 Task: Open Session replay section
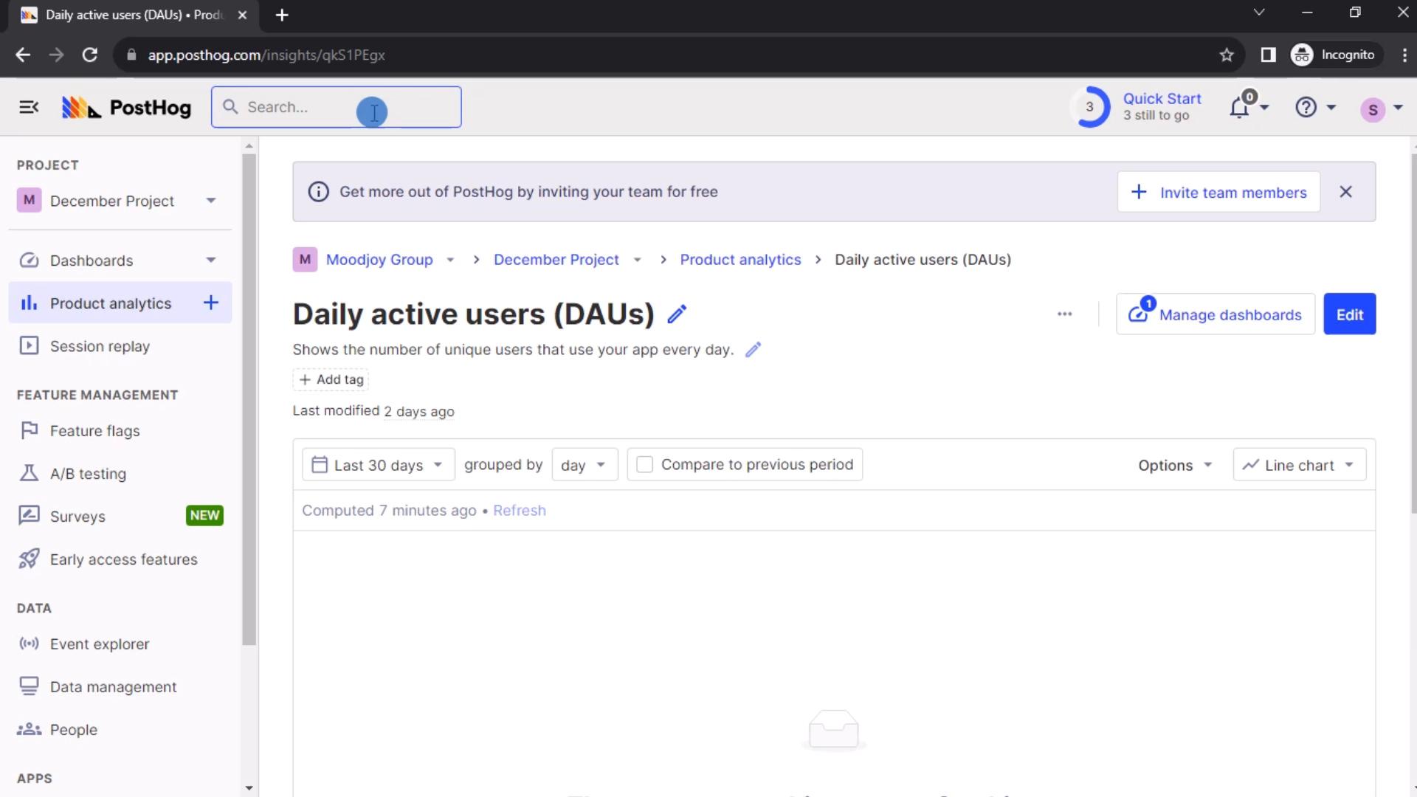(100, 345)
